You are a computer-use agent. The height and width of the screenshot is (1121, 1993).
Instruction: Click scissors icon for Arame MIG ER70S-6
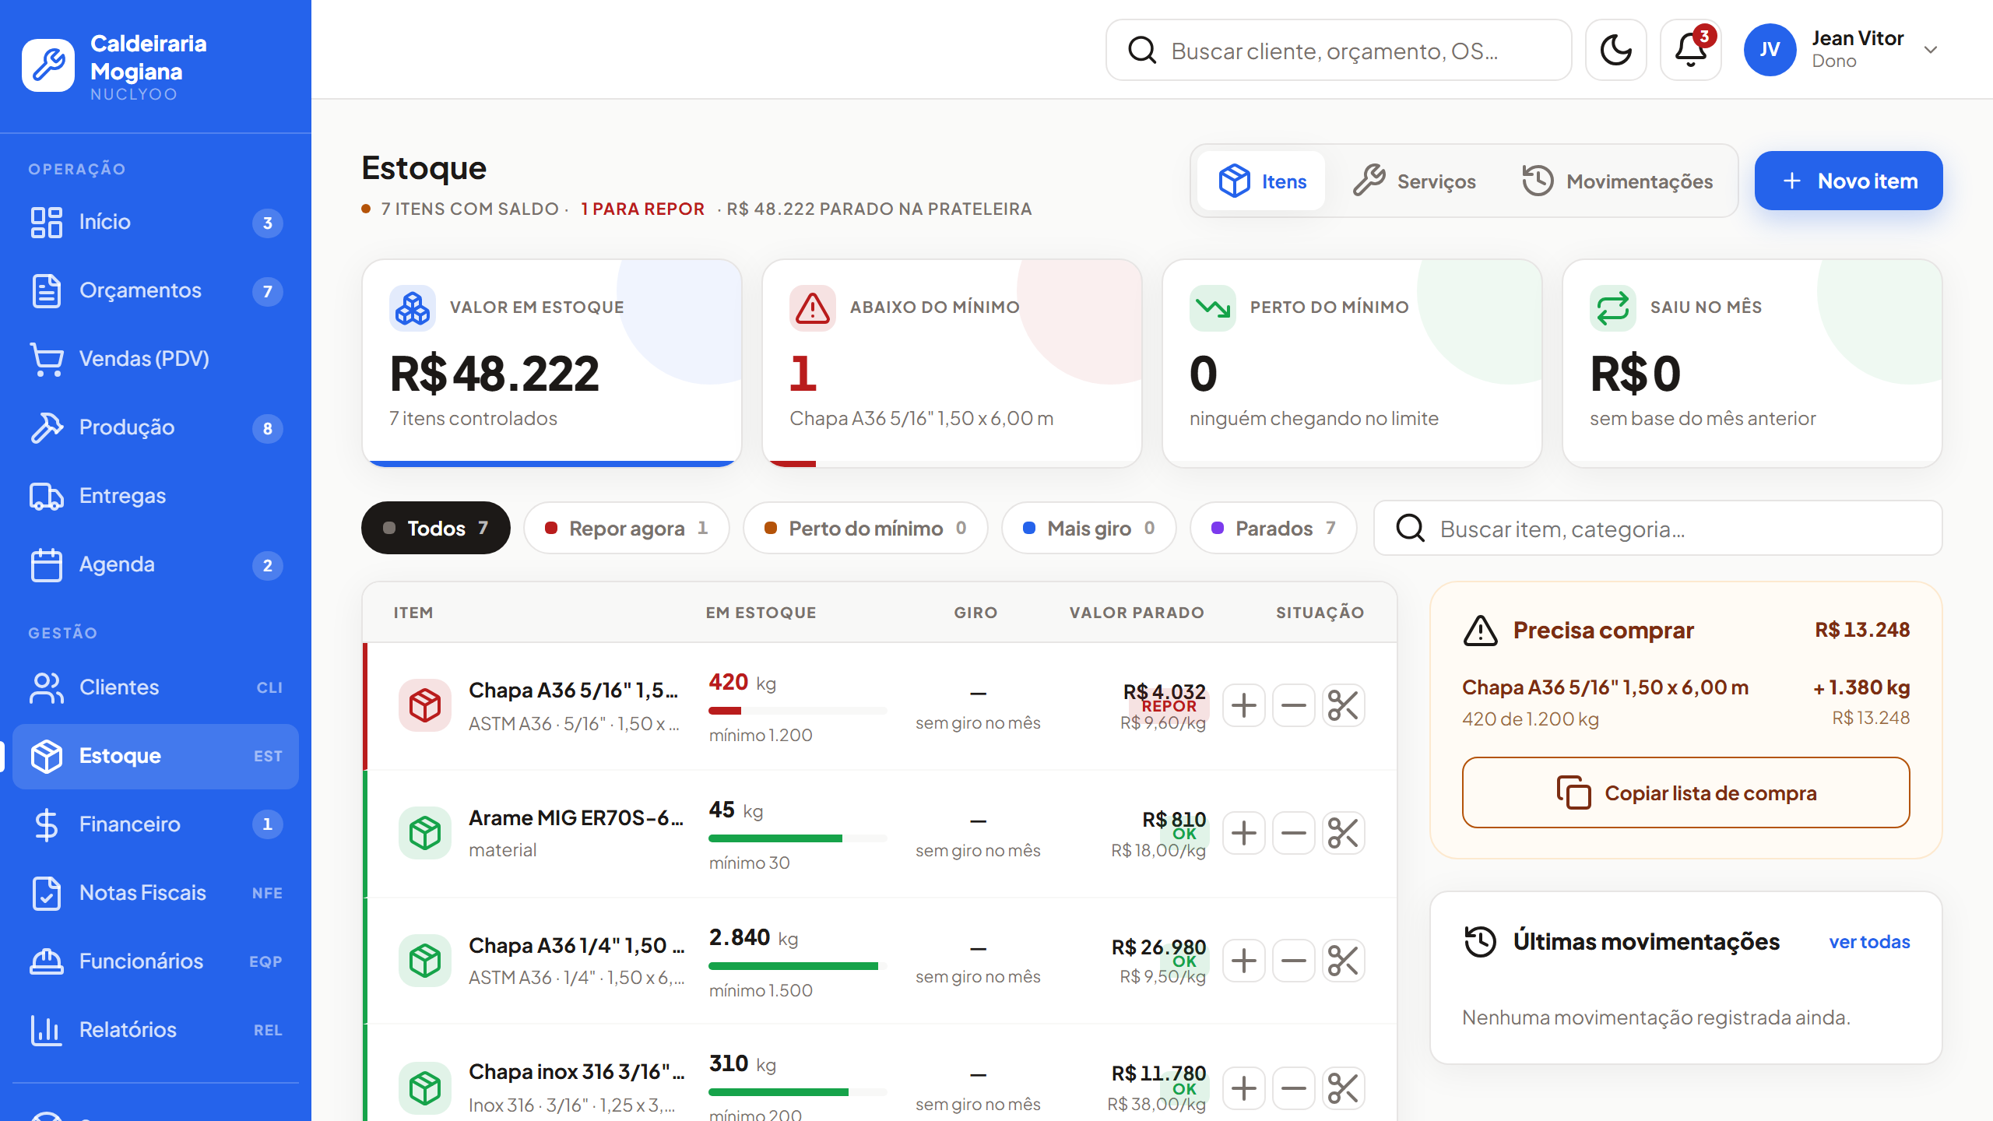(1343, 833)
